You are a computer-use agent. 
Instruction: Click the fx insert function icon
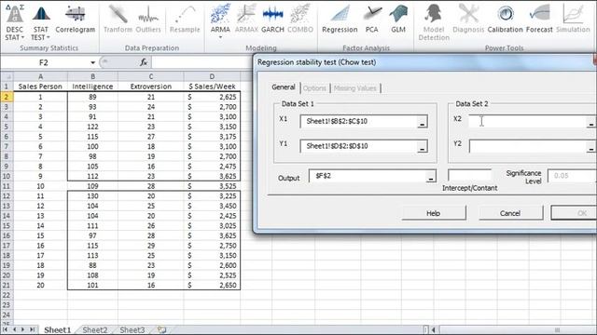144,62
